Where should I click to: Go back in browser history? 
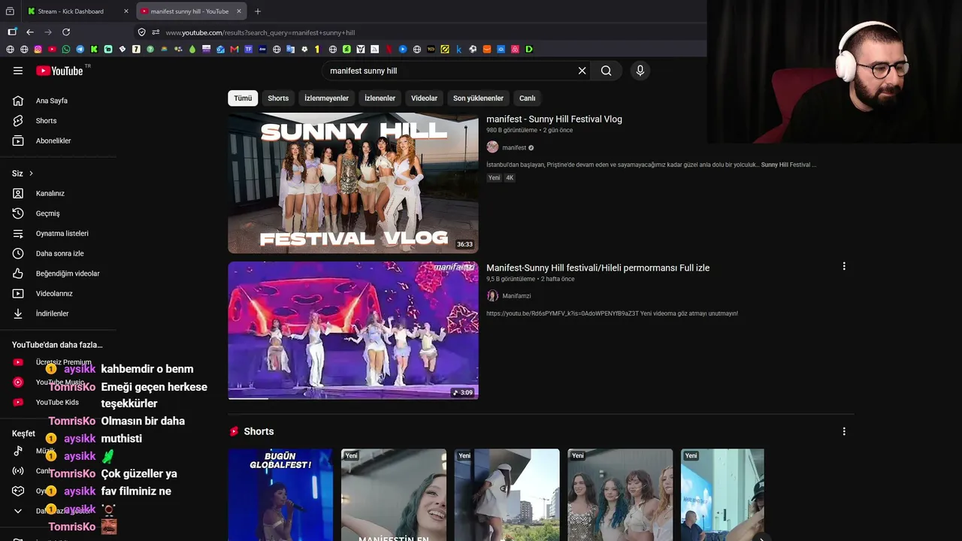(30, 32)
